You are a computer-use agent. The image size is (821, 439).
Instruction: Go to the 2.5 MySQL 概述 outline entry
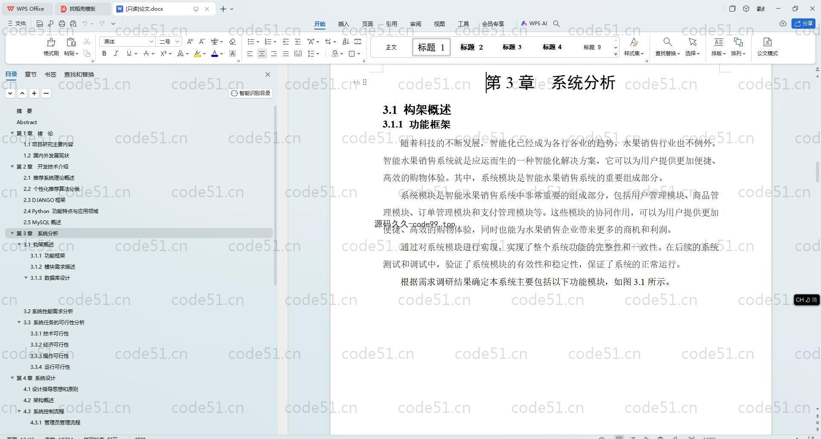tap(42, 222)
